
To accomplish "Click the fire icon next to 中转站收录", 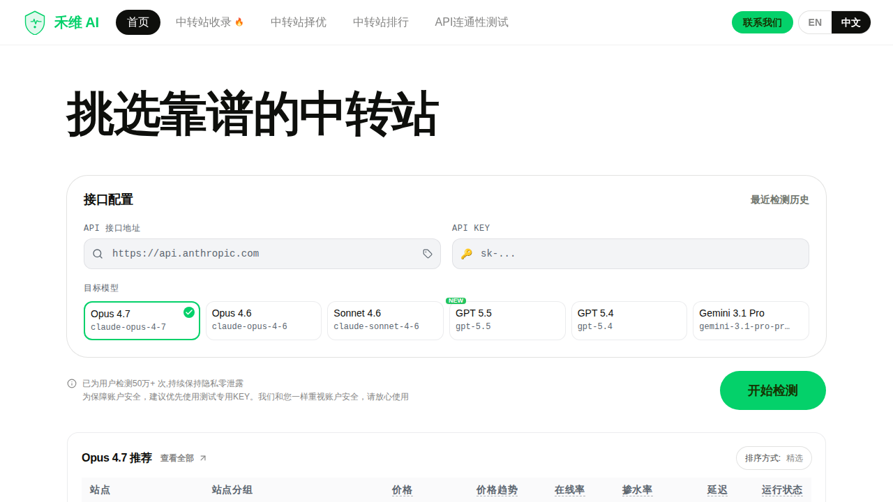I will pos(239,22).
